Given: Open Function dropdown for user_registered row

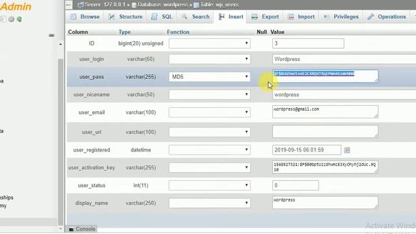Looking at the screenshot, I should coord(209,149).
